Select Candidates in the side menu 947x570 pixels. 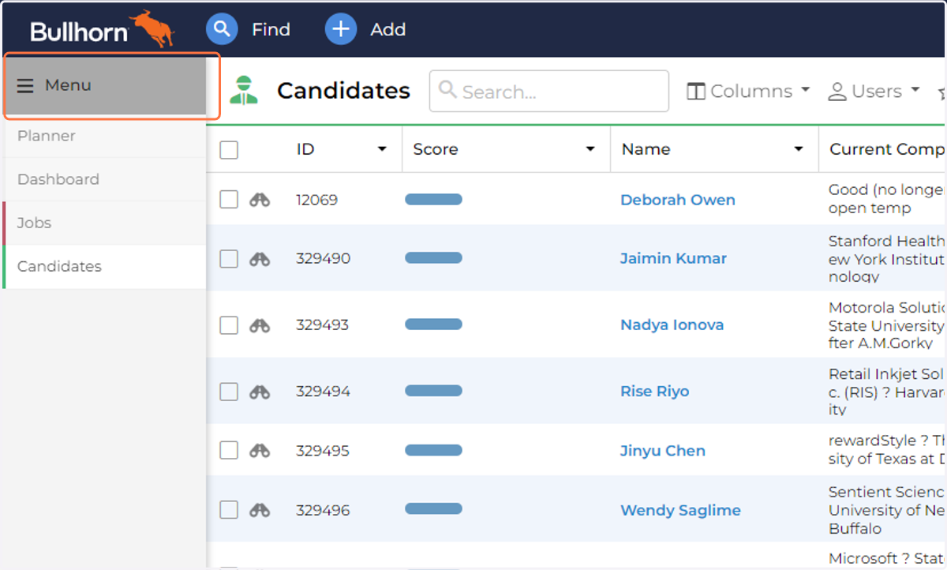point(104,266)
